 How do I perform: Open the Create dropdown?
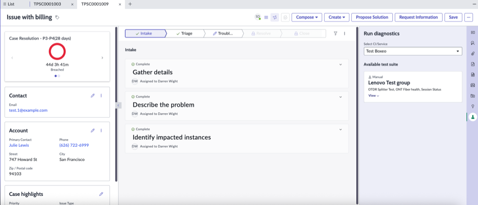337,17
